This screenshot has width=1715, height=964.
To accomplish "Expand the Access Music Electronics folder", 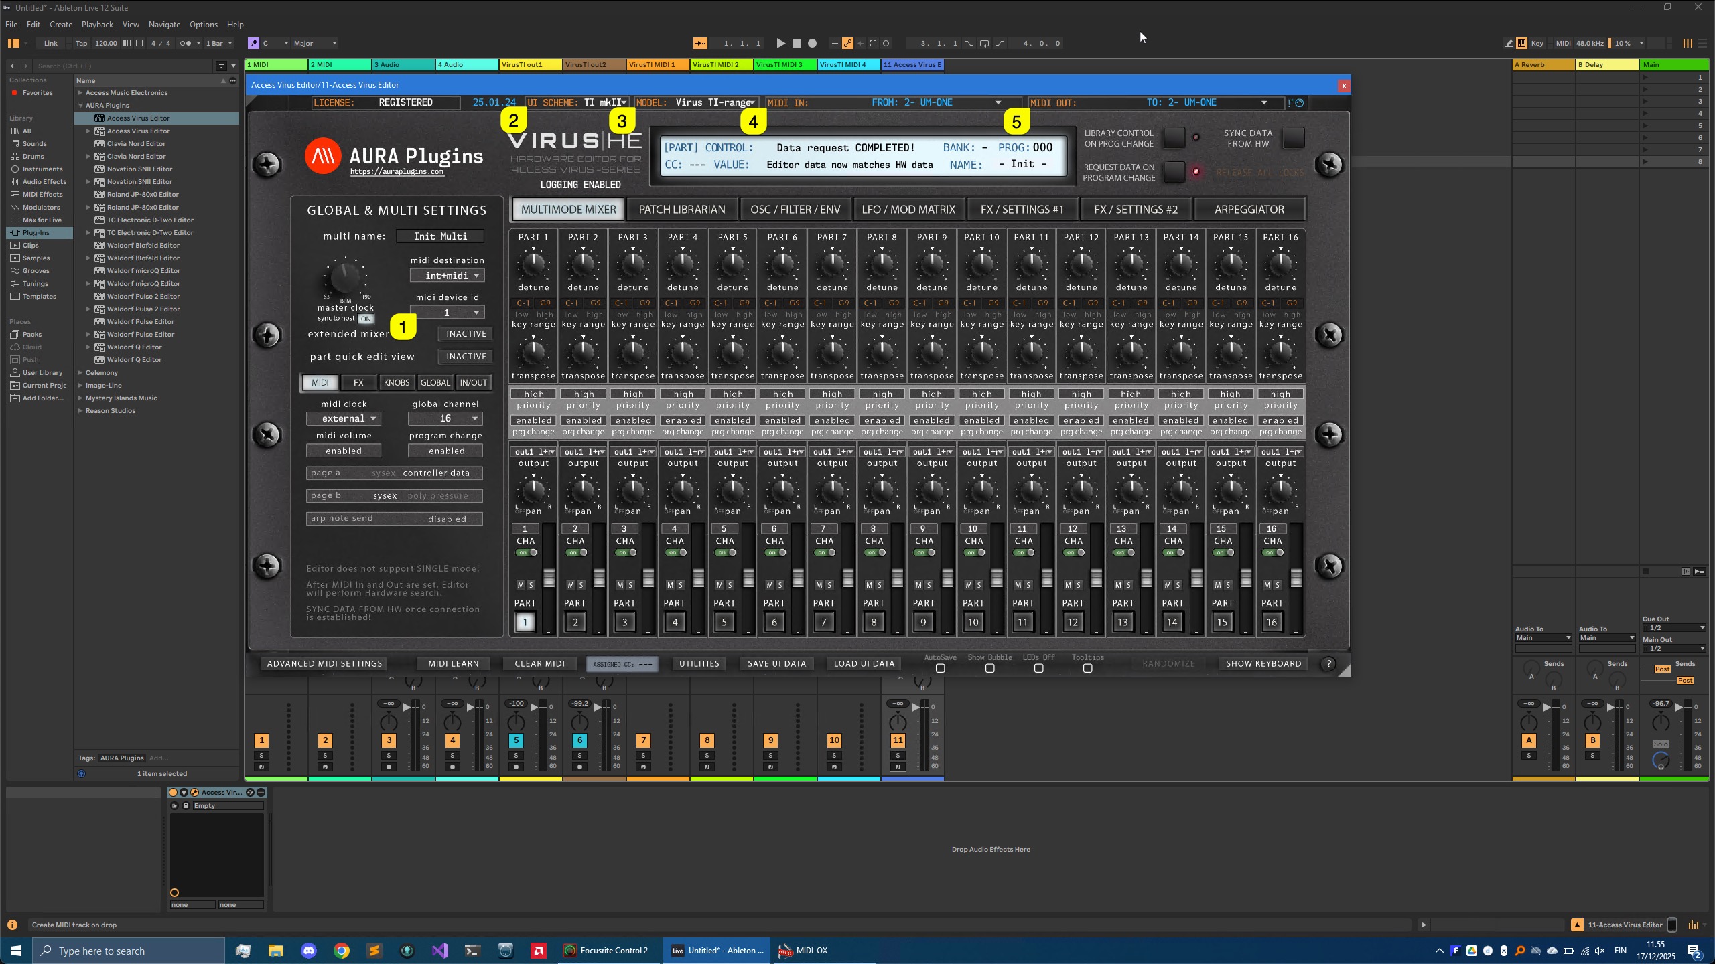I will [80, 92].
